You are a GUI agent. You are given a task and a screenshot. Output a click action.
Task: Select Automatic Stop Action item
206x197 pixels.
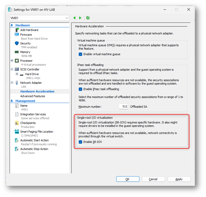(x=34, y=149)
